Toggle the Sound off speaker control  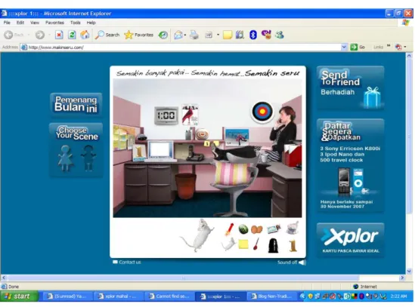291,262
